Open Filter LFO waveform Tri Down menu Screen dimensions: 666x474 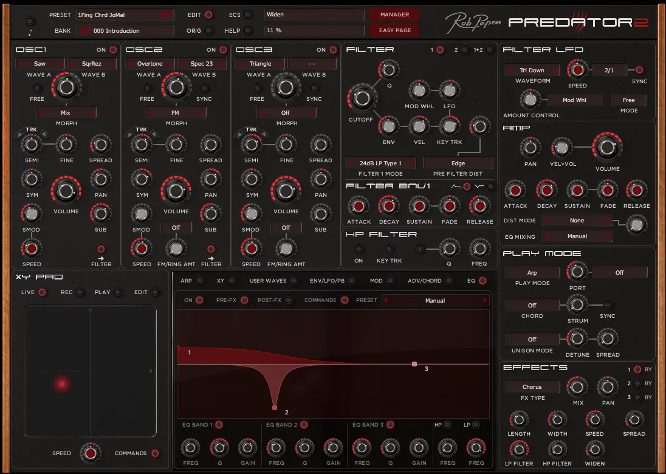532,70
